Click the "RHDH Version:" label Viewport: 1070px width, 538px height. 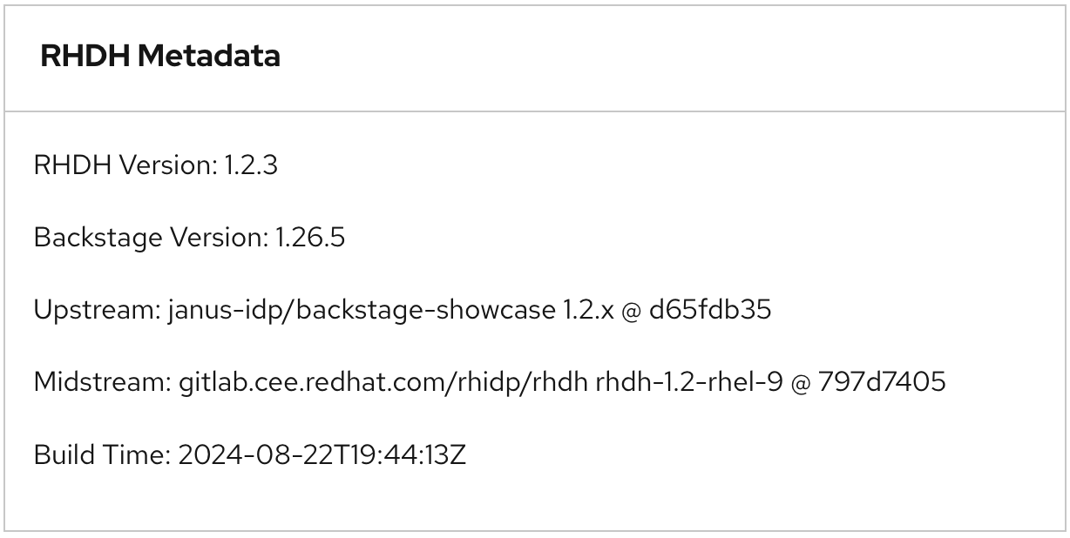pos(125,165)
